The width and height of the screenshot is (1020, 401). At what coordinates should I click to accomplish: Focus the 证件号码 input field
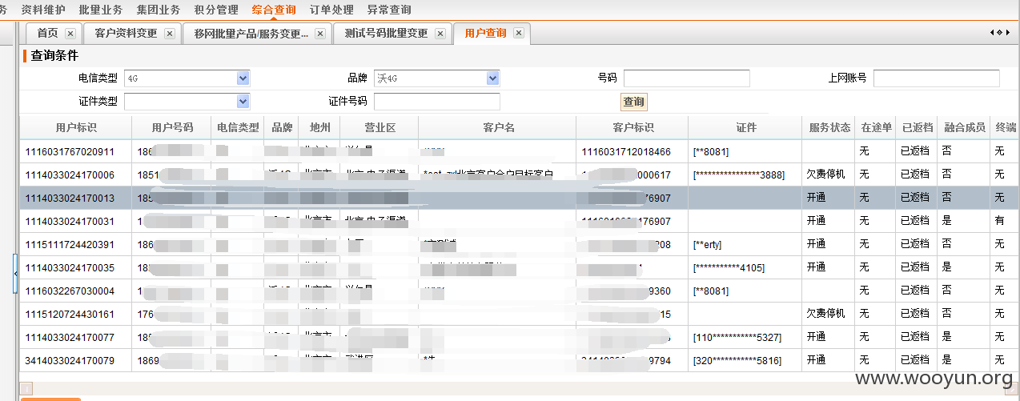(x=437, y=102)
